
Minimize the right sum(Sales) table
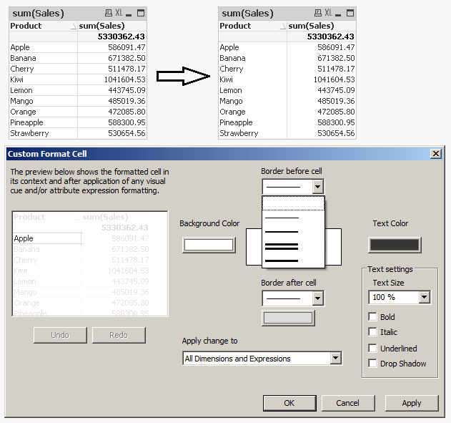pos(338,14)
